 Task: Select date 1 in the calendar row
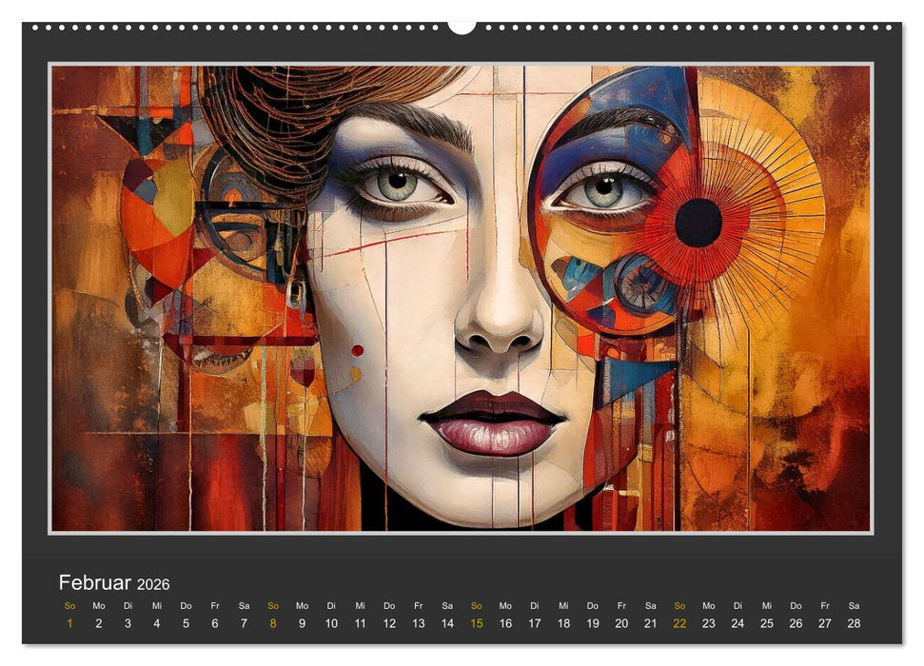point(69,623)
